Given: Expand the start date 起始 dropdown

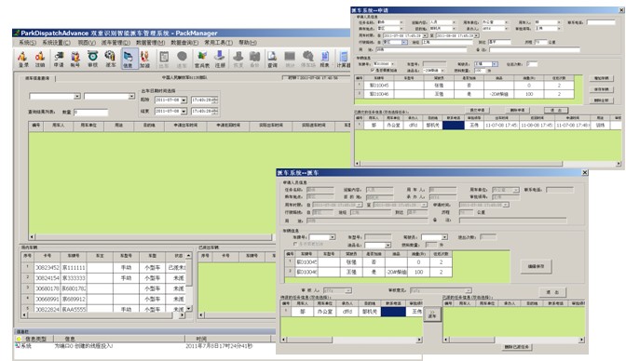Looking at the screenshot, I should pyautogui.click(x=184, y=100).
